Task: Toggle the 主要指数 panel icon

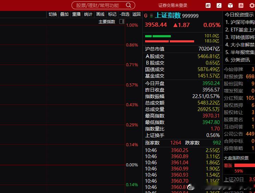Action: point(122,22)
